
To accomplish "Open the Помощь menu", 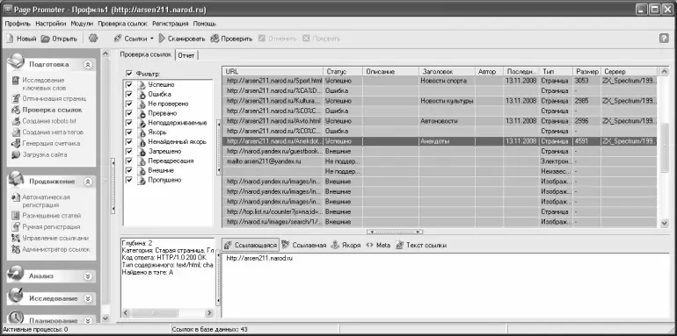I will 204,24.
